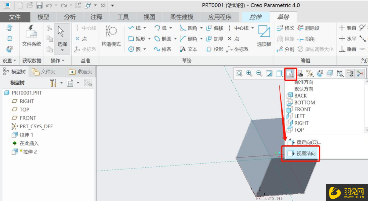Apply the Vertical (竖直) constraint
368x201 pixels.
pyautogui.click(x=348, y=28)
